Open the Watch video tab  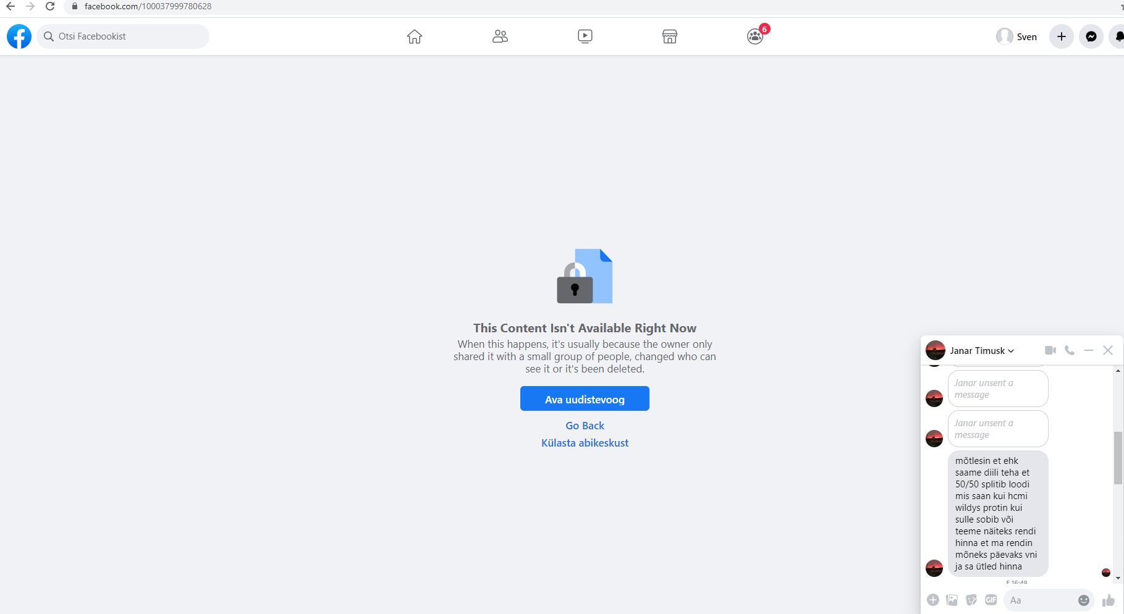pos(585,36)
